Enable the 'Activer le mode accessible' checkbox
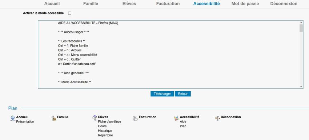309x140 pixels. pos(69,13)
